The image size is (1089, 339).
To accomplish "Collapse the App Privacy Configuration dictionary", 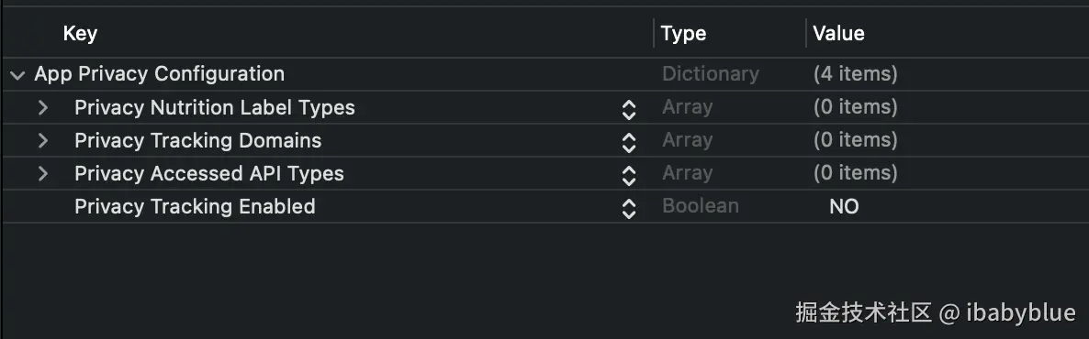I will [18, 74].
